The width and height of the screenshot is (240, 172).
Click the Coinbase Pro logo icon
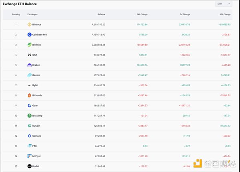coord(29,34)
